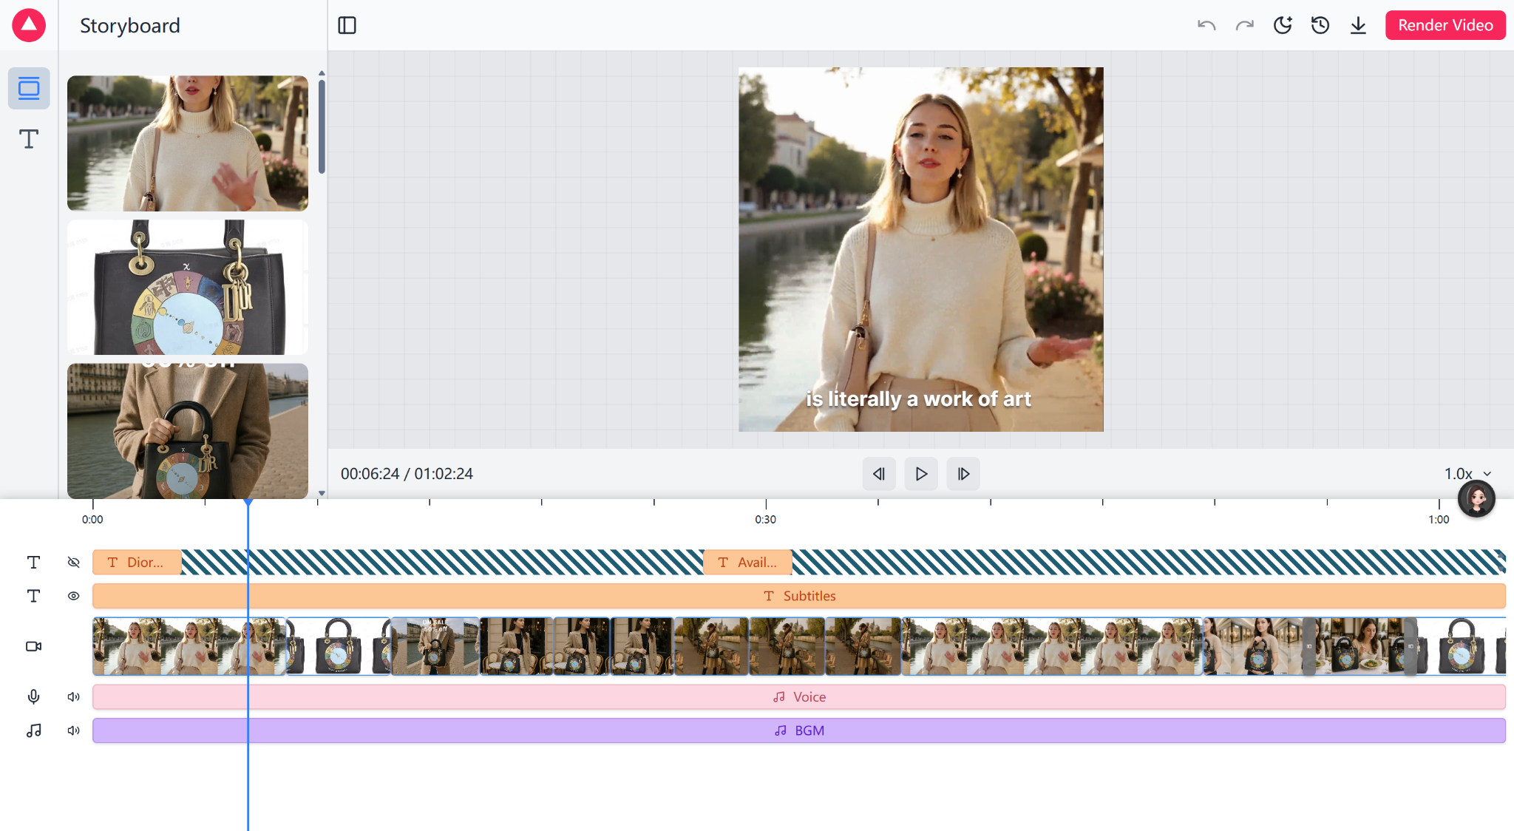The image size is (1514, 831).
Task: Open the Text panel in left sidebar
Action: point(29,139)
